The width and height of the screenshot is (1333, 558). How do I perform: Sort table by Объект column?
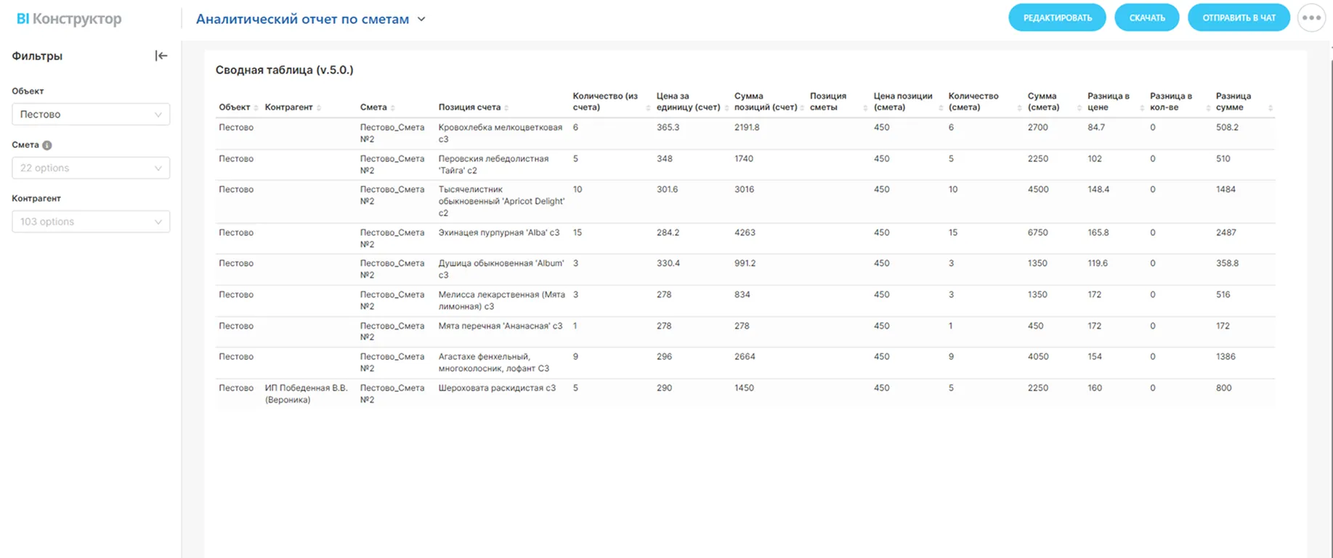tap(256, 108)
